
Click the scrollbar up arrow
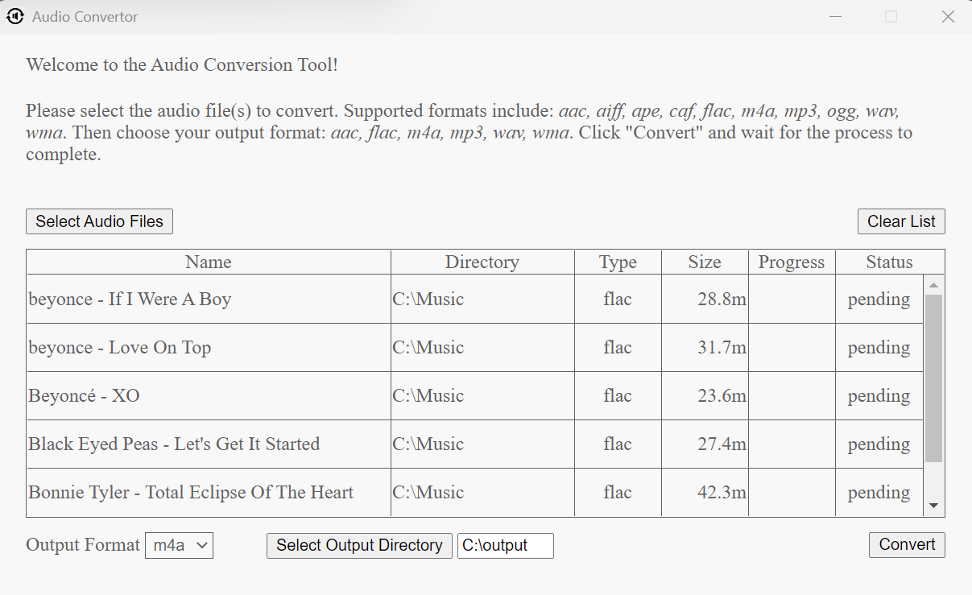[x=933, y=284]
